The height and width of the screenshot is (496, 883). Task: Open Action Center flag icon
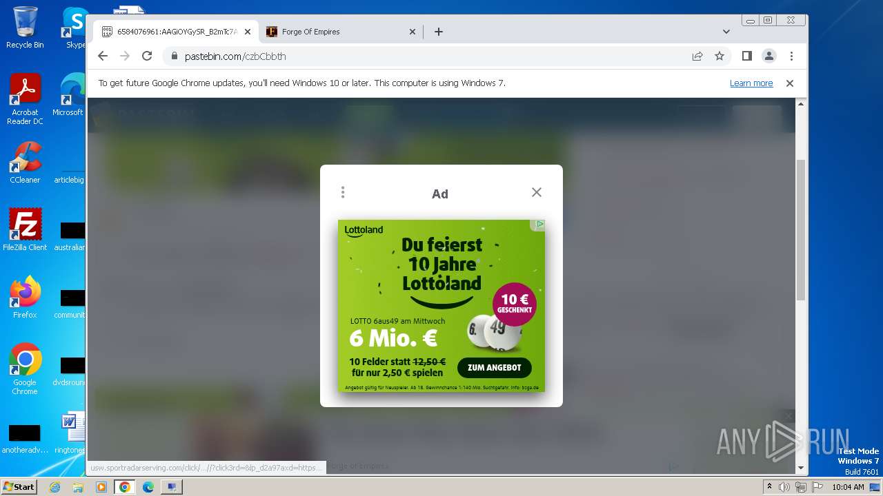coord(816,487)
